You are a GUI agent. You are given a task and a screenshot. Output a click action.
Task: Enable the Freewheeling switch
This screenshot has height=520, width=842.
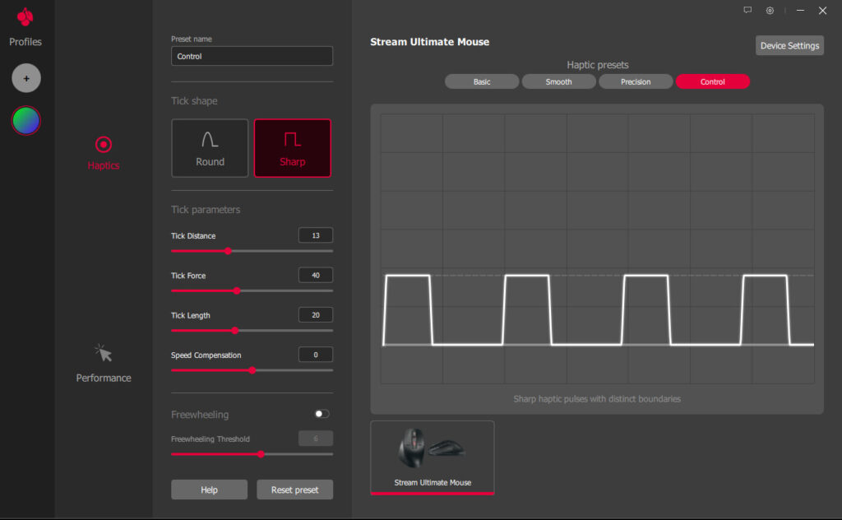[322, 414]
